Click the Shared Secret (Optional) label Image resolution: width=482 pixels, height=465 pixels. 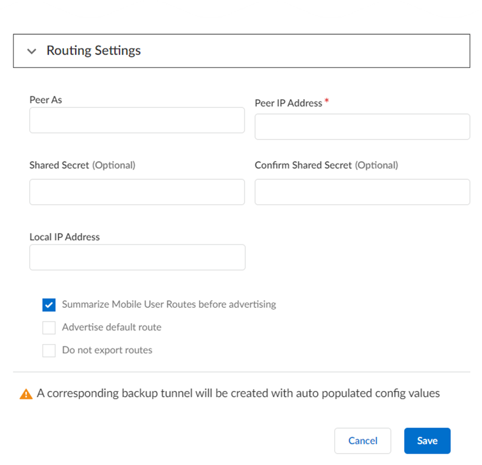[82, 166]
